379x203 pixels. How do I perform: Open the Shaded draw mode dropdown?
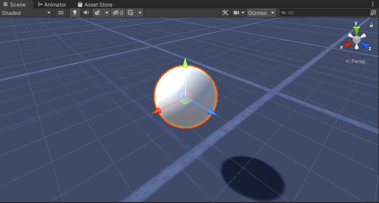[x=26, y=13]
